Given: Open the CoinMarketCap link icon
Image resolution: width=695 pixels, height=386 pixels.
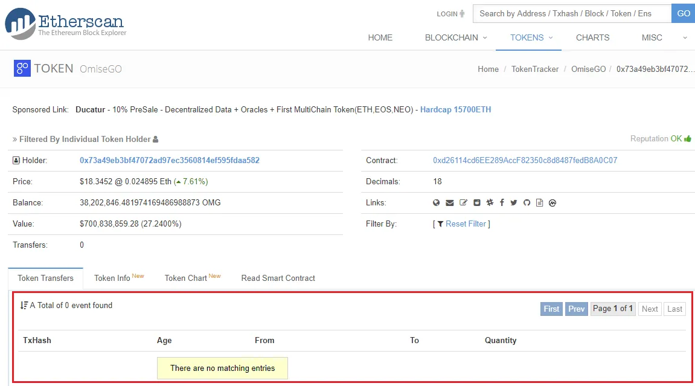Looking at the screenshot, I should (x=552, y=202).
